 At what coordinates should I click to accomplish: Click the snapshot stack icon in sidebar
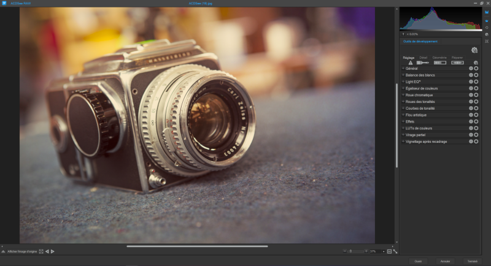[487, 34]
